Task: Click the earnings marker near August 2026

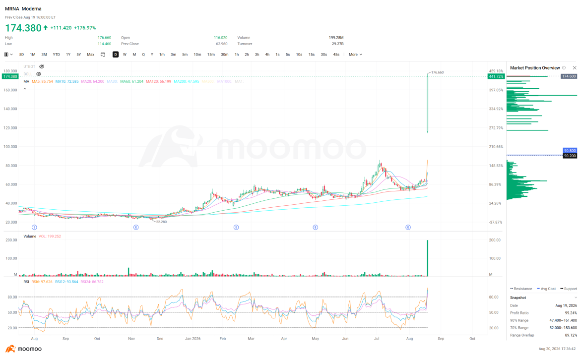Action: [408, 228]
